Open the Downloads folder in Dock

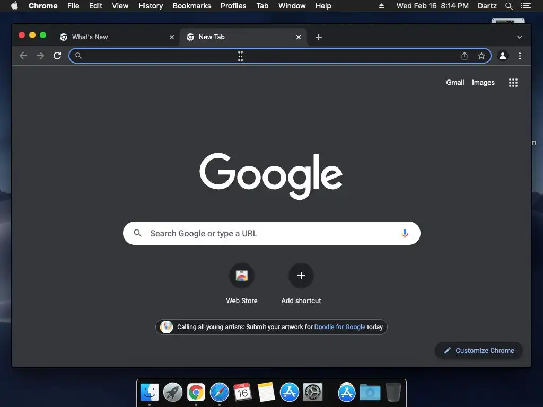pos(370,393)
